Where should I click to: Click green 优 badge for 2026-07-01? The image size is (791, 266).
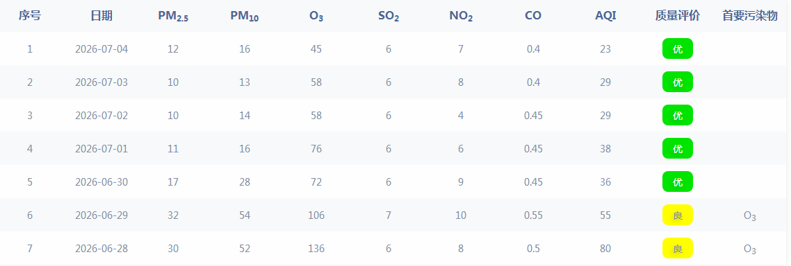(x=678, y=148)
